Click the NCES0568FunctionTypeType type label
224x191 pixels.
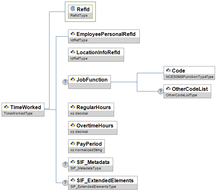pos(189,77)
